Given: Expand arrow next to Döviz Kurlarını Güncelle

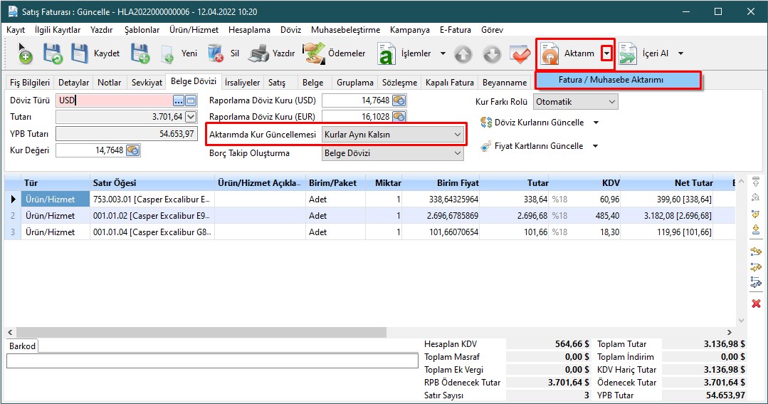Looking at the screenshot, I should point(596,123).
